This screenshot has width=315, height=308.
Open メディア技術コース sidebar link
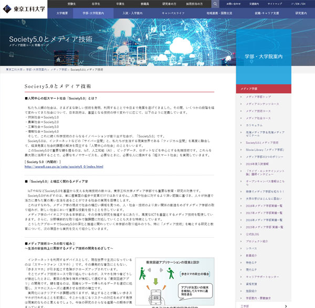click(x=258, y=111)
